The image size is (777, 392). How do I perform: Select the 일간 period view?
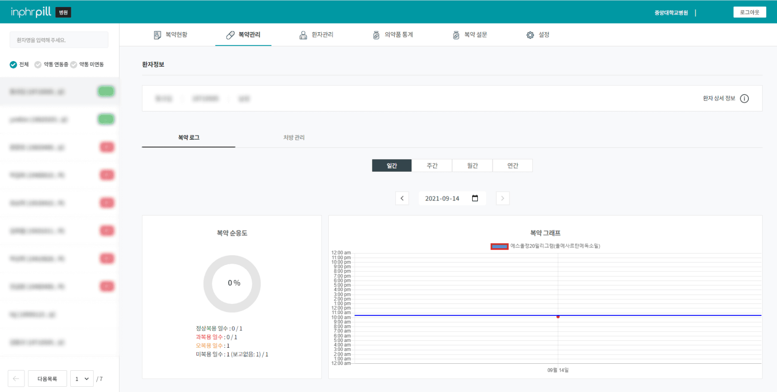[392, 165]
